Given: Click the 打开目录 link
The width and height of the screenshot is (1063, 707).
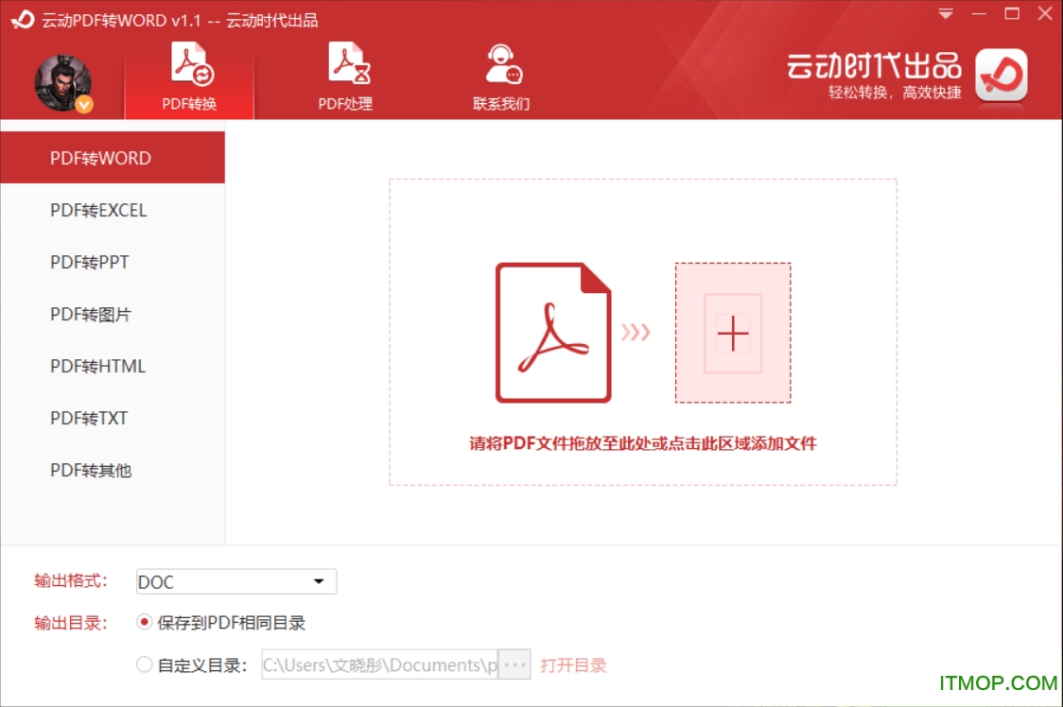Looking at the screenshot, I should tap(573, 664).
